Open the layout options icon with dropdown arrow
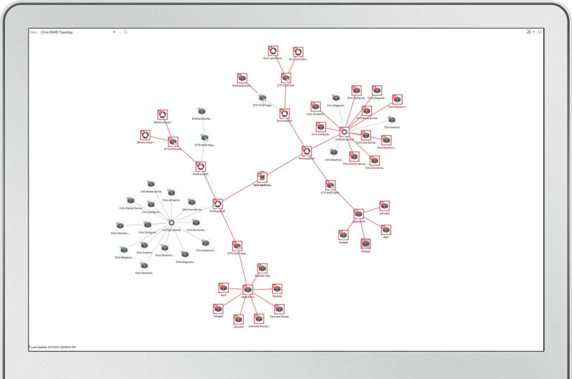The image size is (572, 379). click(x=530, y=32)
